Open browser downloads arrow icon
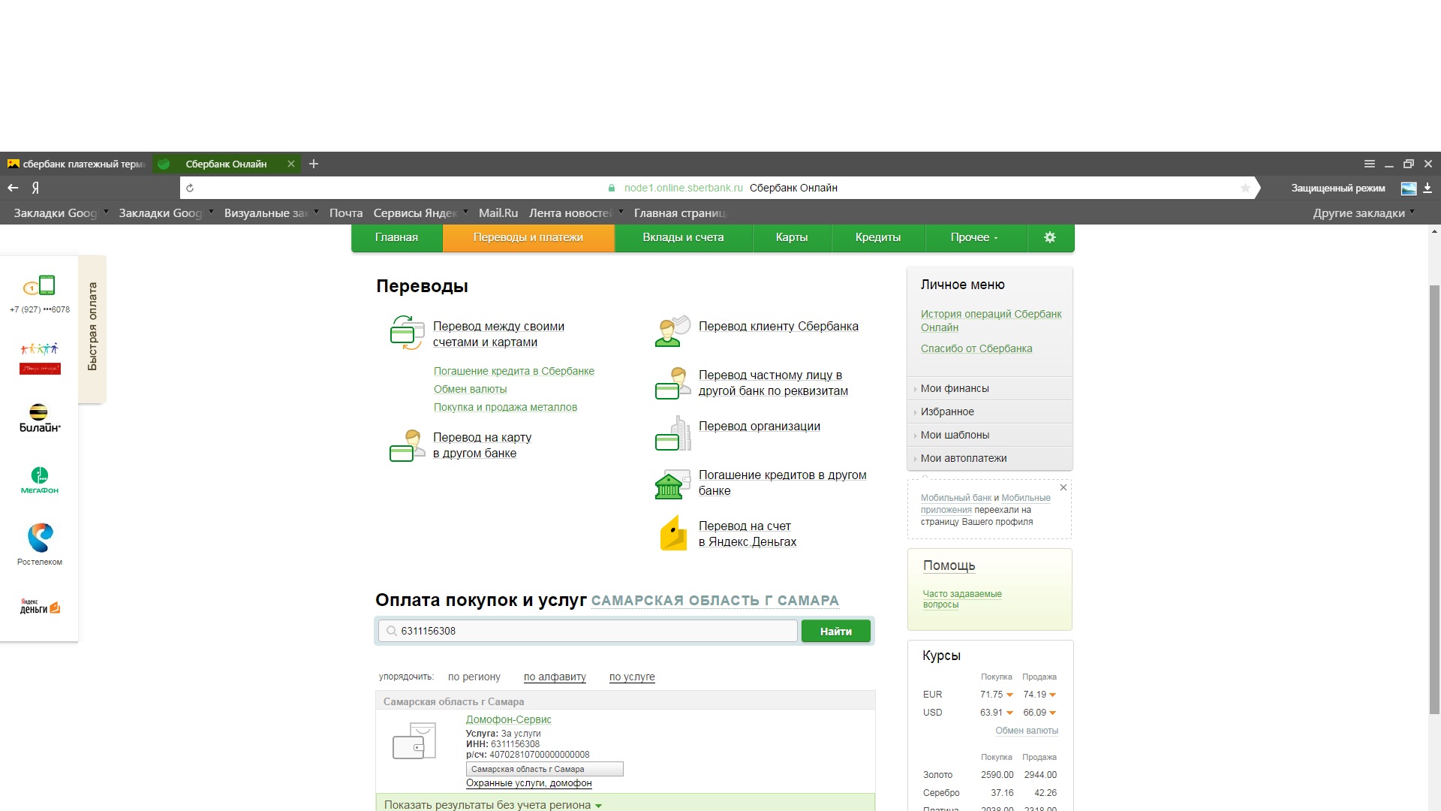 (x=1427, y=188)
